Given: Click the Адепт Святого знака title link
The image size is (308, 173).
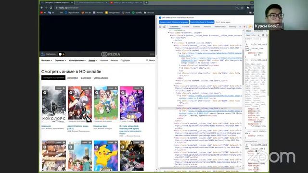Looking at the screenshot, I should (x=78, y=127).
